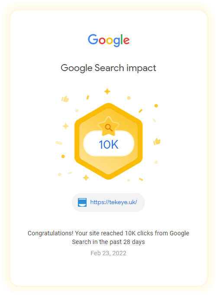Click the solid orange dot at upper right

(156, 106)
